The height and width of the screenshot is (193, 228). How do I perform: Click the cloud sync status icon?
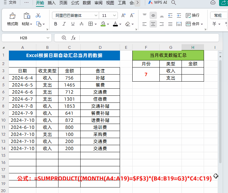(x=213, y=2)
